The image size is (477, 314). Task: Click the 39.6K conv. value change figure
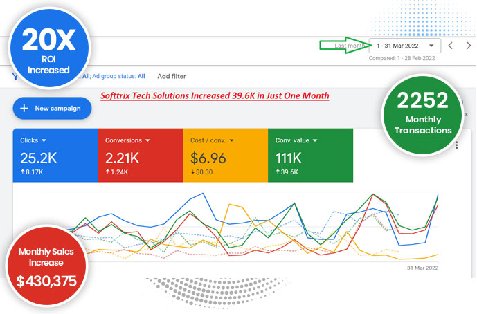click(x=287, y=172)
